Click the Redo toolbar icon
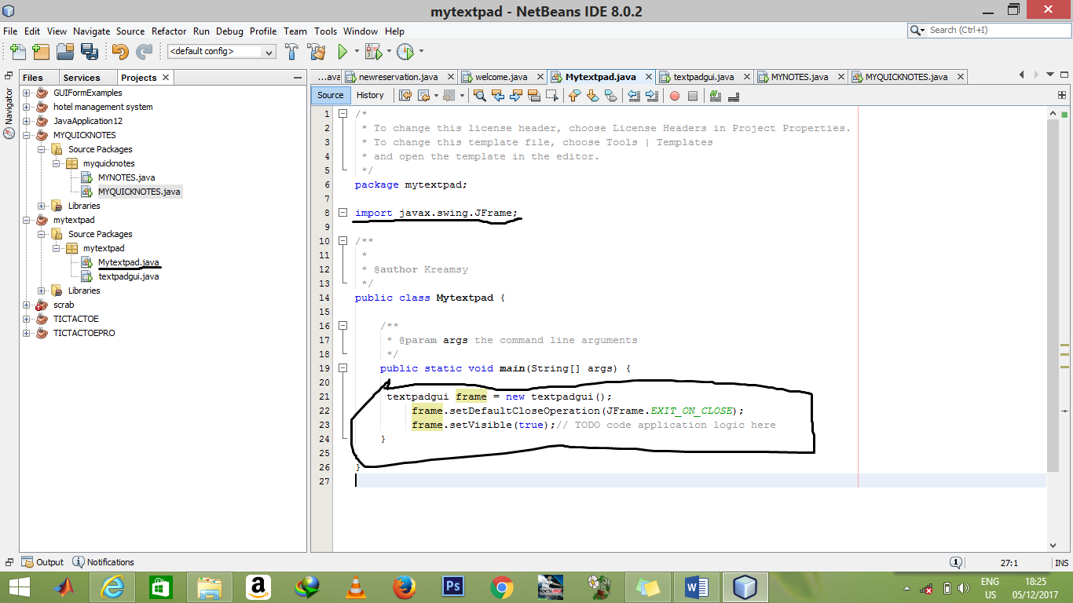 tap(144, 52)
